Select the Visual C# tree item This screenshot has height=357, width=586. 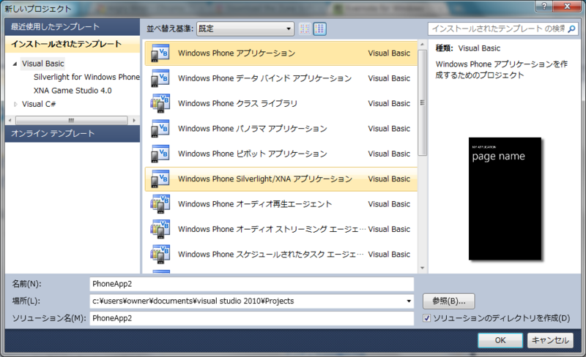[39, 104]
